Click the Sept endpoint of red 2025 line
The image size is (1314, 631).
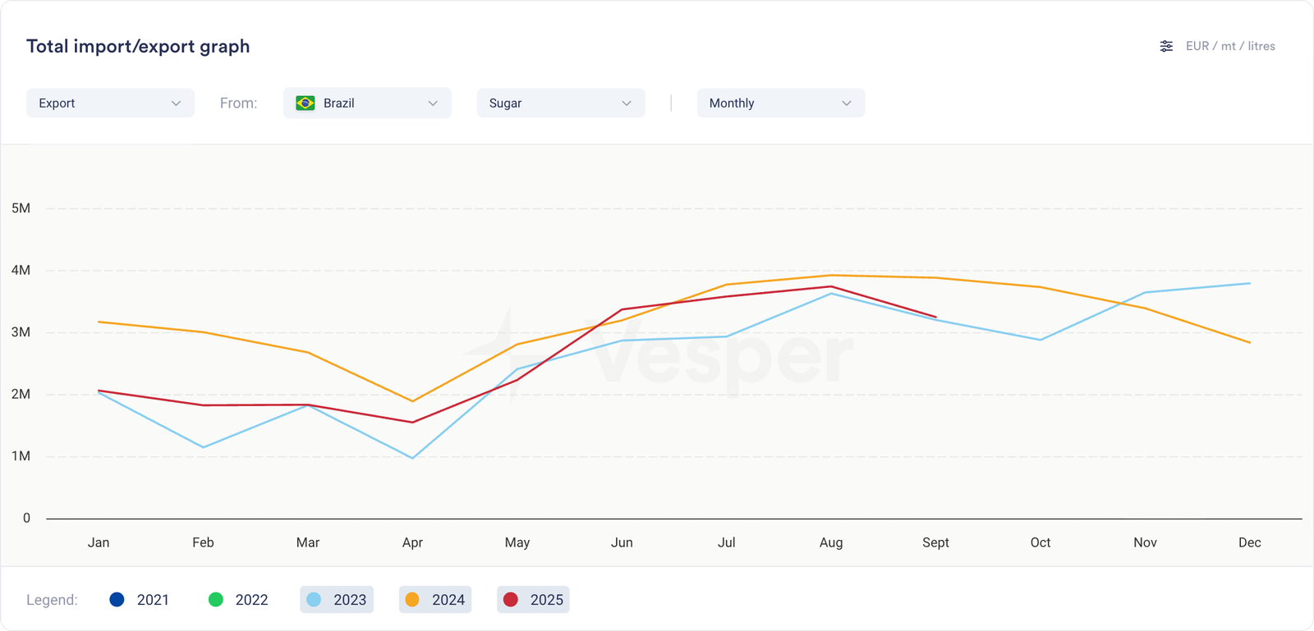pyautogui.click(x=935, y=317)
